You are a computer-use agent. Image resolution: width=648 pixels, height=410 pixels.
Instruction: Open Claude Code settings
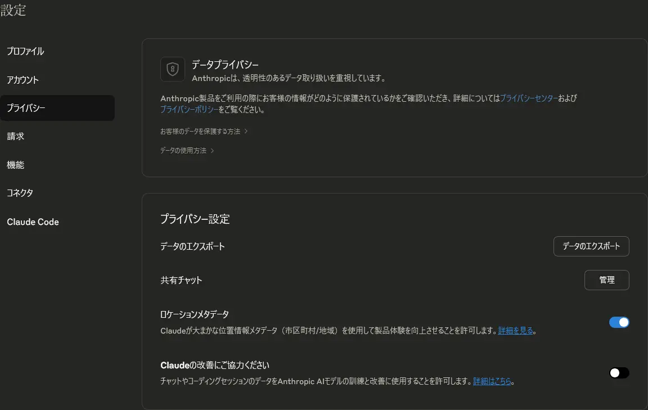point(33,222)
